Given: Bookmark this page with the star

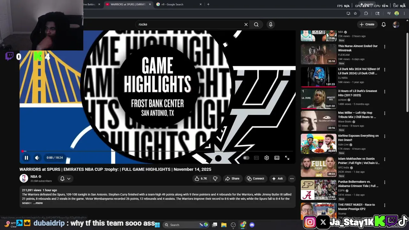Looking at the screenshot, I should 355,13.
